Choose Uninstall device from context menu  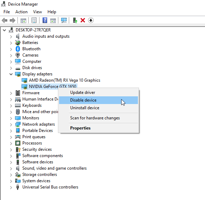tap(98, 108)
